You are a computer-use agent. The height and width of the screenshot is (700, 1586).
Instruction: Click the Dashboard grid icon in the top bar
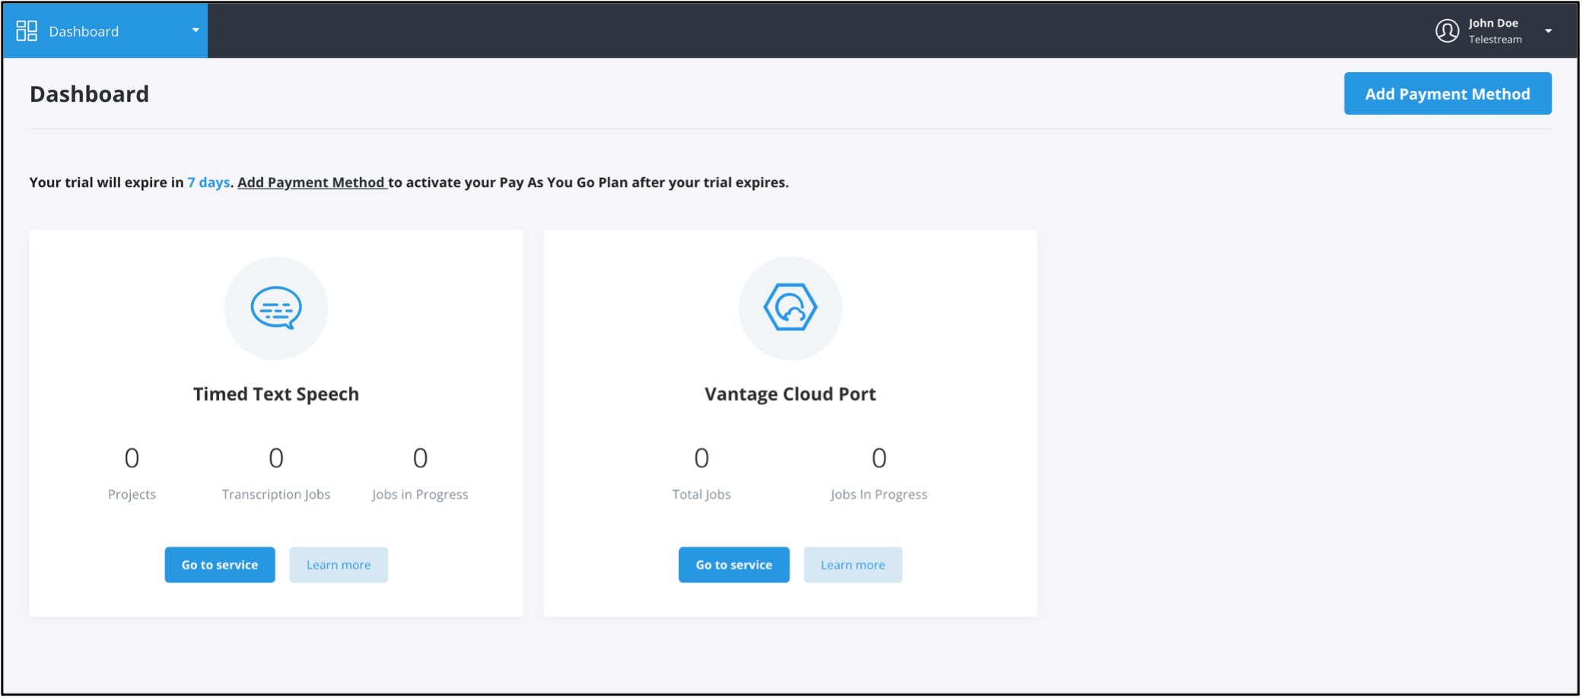[x=27, y=31]
